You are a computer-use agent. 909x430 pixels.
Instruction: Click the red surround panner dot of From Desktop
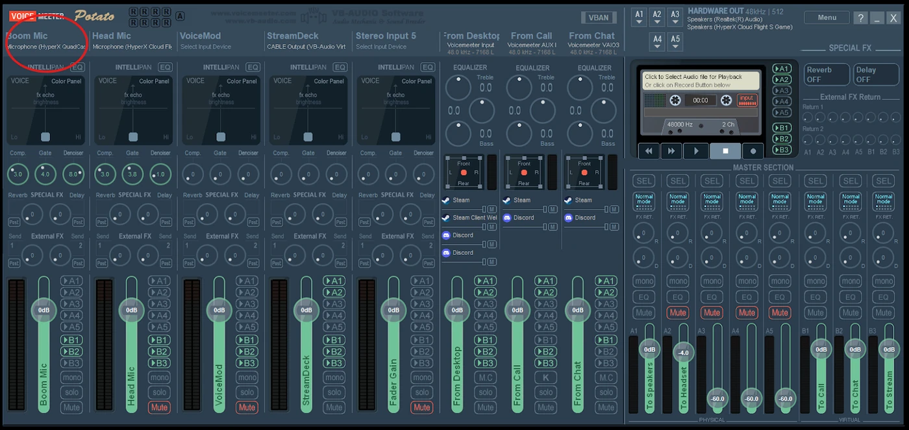pos(464,173)
